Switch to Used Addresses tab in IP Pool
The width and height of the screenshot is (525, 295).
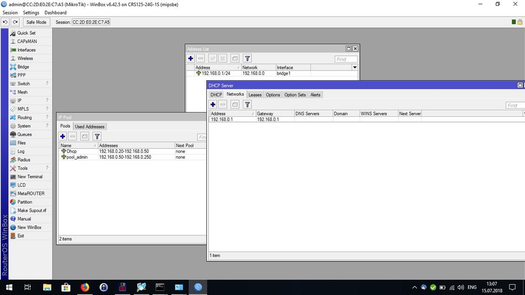[x=90, y=127]
